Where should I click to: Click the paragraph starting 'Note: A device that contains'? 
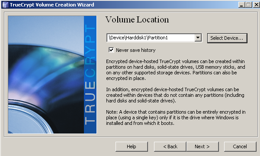[x=176, y=118]
